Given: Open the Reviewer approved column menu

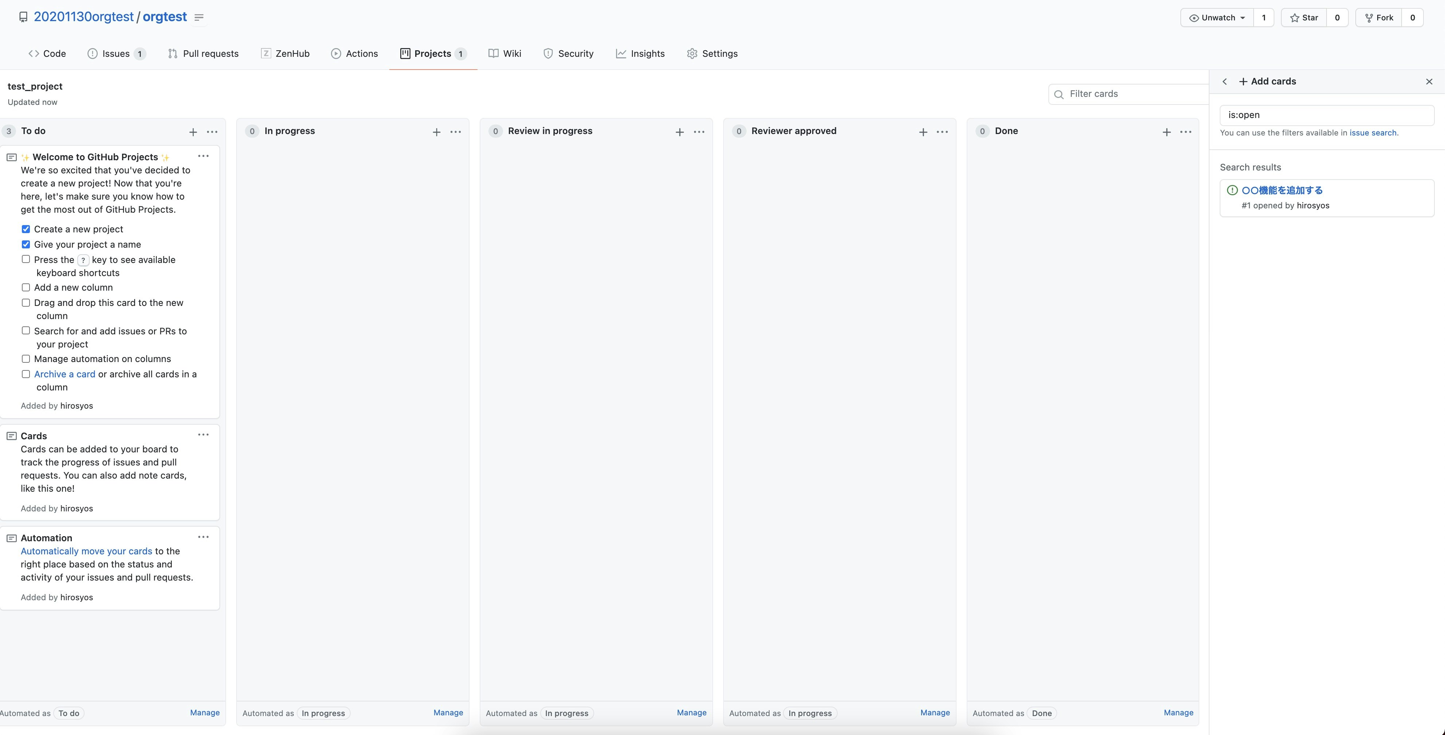Looking at the screenshot, I should point(942,132).
